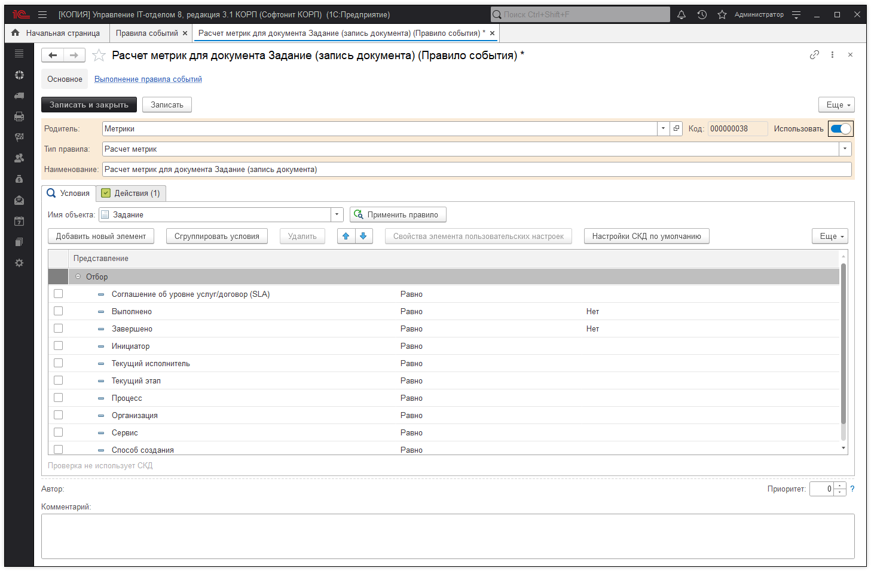This screenshot has height=571, width=871.
Task: Open the Имя объекта dropdown list
Action: click(337, 215)
